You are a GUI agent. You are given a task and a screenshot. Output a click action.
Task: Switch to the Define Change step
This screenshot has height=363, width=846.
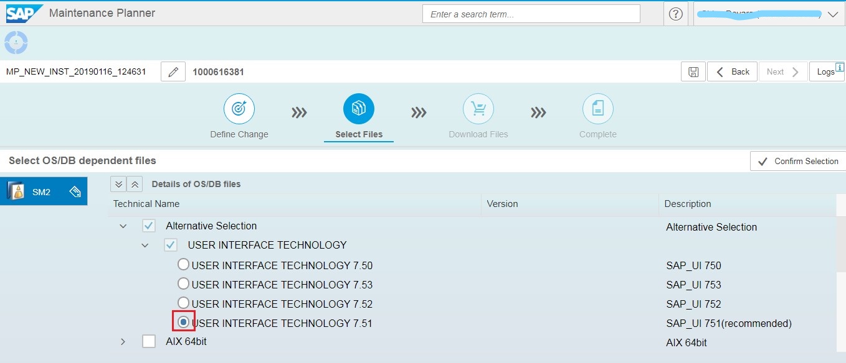[x=239, y=108]
